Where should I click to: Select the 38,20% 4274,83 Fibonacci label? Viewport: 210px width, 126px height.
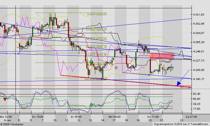96,39
